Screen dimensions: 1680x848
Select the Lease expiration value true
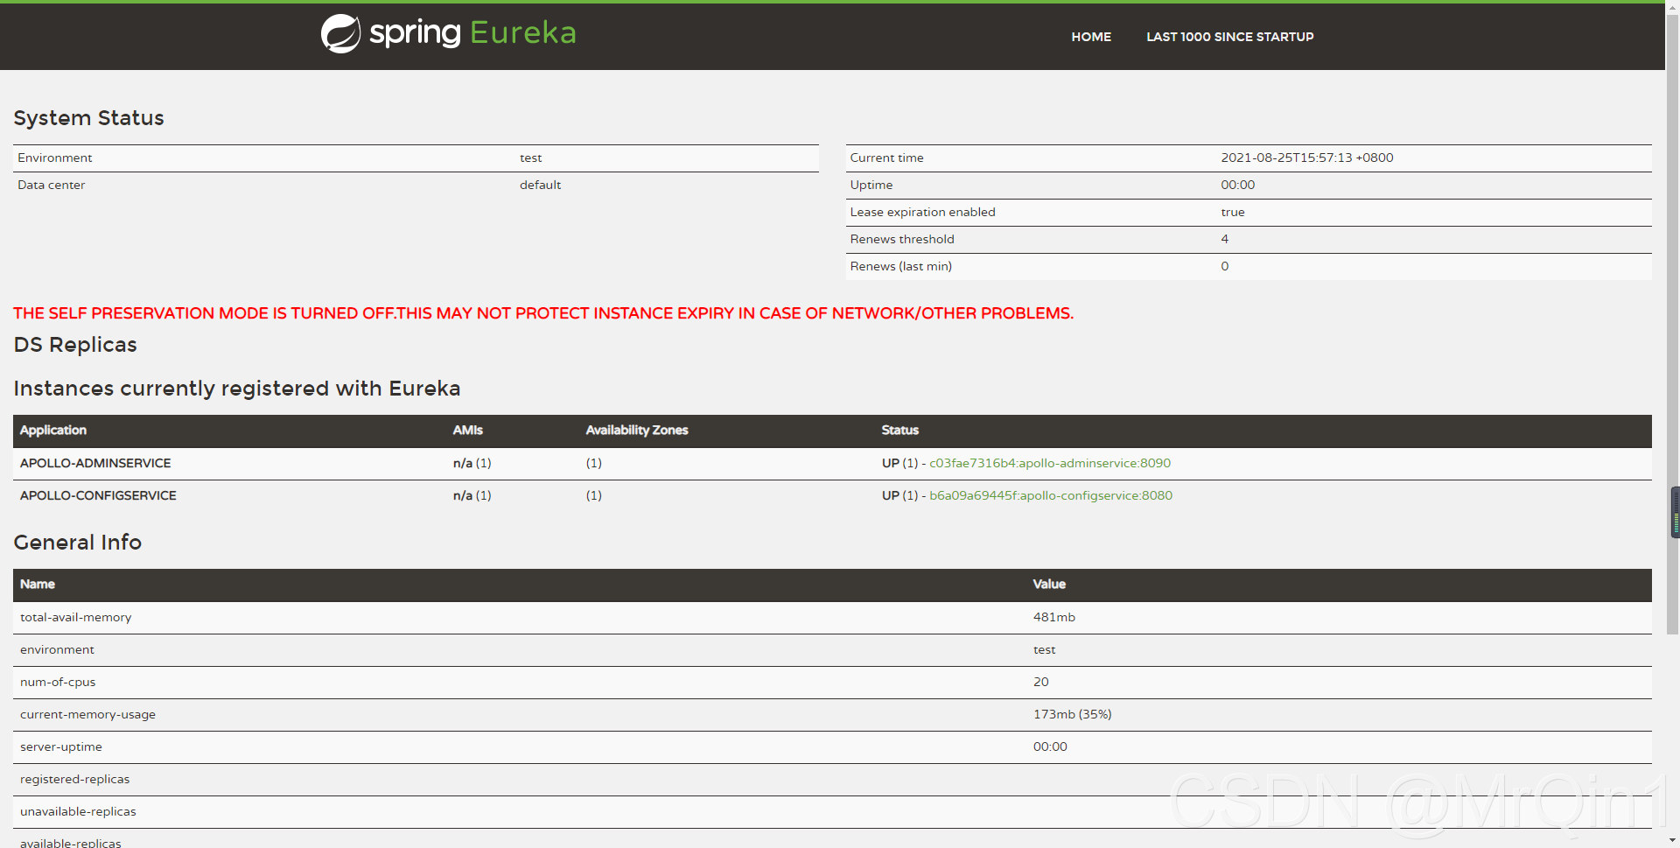(1233, 212)
